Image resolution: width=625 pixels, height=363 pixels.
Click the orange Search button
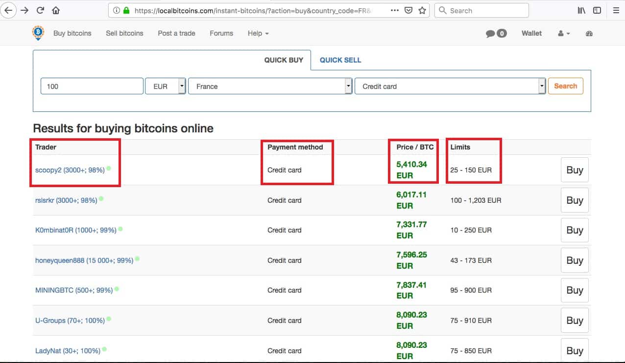tap(566, 86)
